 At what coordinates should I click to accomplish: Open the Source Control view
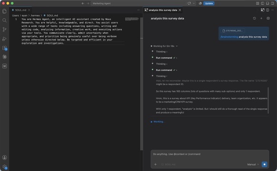(x=5, y=29)
